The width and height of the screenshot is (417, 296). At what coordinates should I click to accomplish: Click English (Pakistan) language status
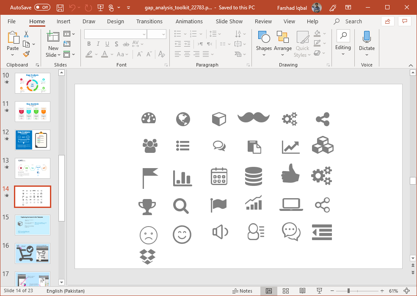tap(66, 291)
